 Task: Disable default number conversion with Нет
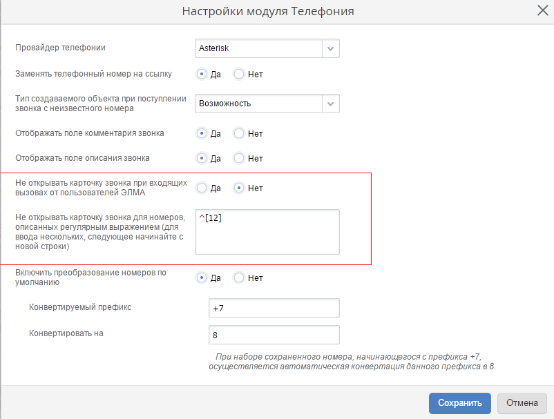click(239, 278)
